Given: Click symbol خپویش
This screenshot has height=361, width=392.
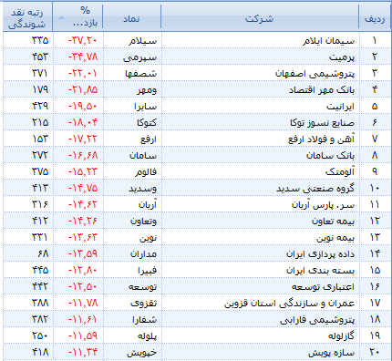Looking at the screenshot, I should point(142,353).
